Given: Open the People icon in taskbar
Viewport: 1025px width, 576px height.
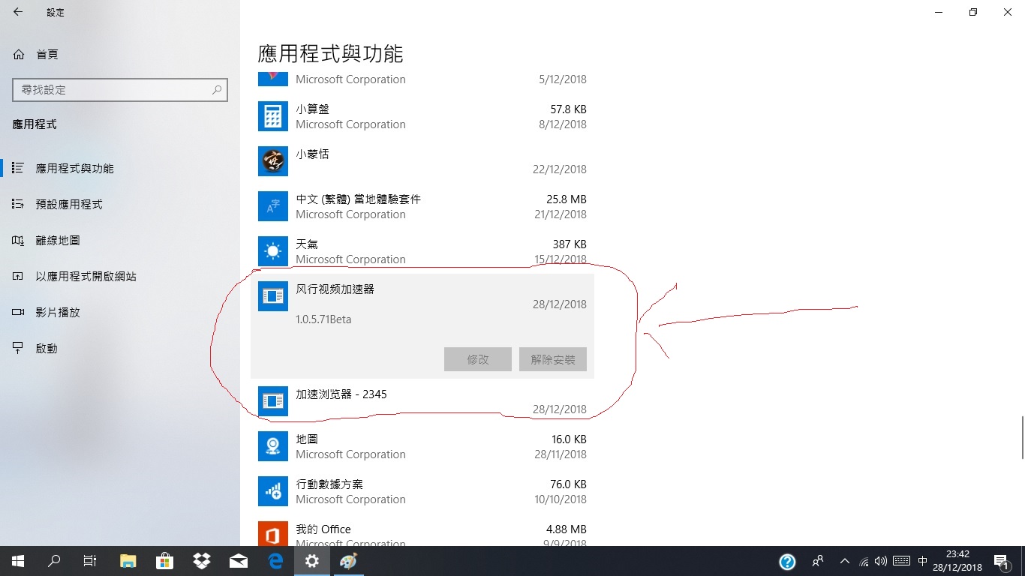Looking at the screenshot, I should tap(818, 561).
